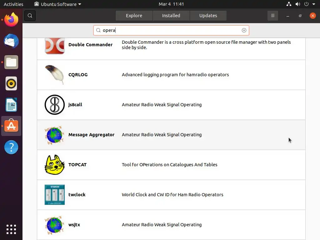Switch to the Installed tab

(171, 16)
